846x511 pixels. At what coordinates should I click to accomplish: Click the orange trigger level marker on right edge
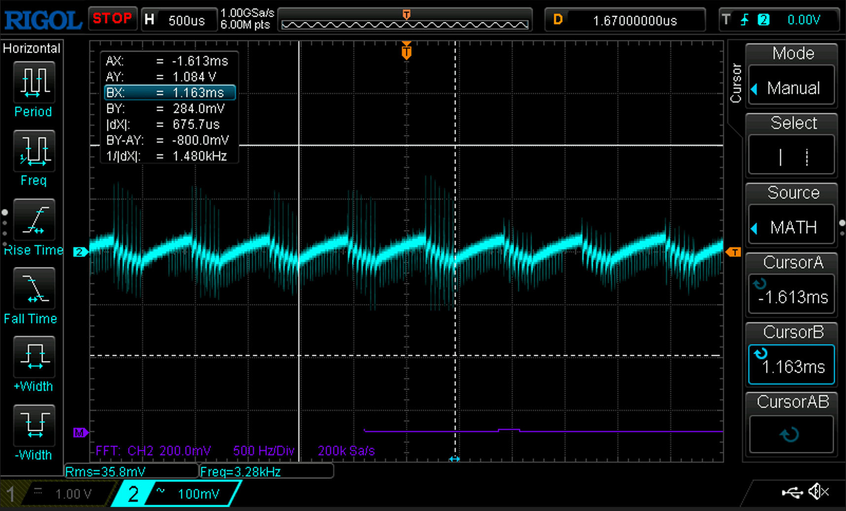coord(733,252)
